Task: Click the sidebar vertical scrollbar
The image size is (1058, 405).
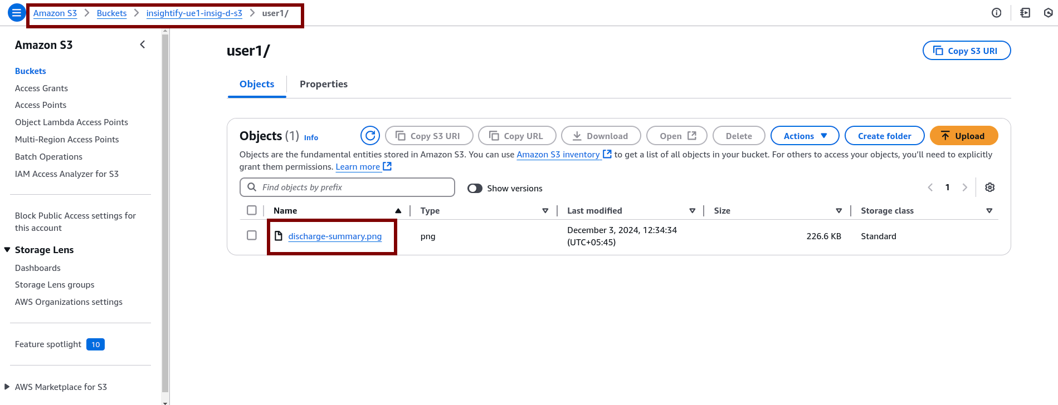Action: click(x=165, y=213)
